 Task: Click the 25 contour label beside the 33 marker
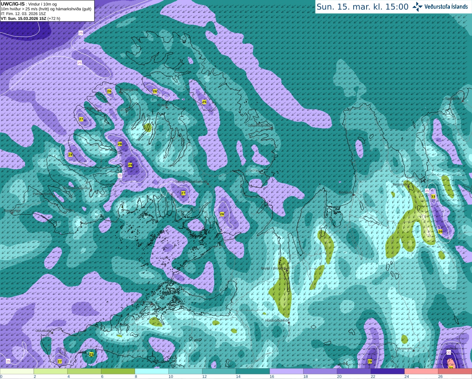(x=427, y=191)
